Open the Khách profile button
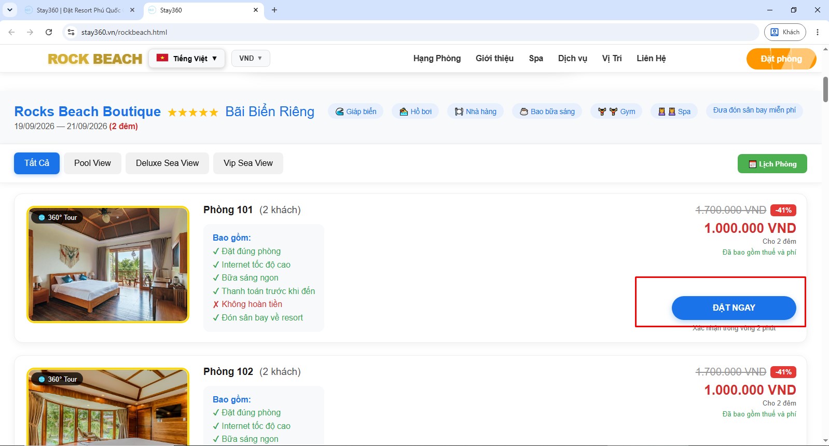The width and height of the screenshot is (829, 446). 785,32
